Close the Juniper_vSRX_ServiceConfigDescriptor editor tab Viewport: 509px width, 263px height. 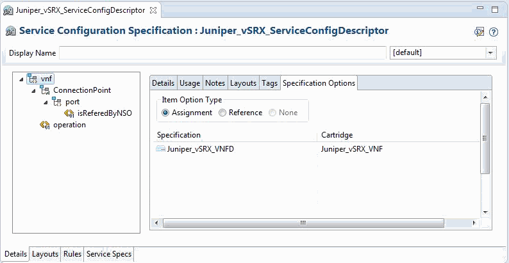[153, 10]
